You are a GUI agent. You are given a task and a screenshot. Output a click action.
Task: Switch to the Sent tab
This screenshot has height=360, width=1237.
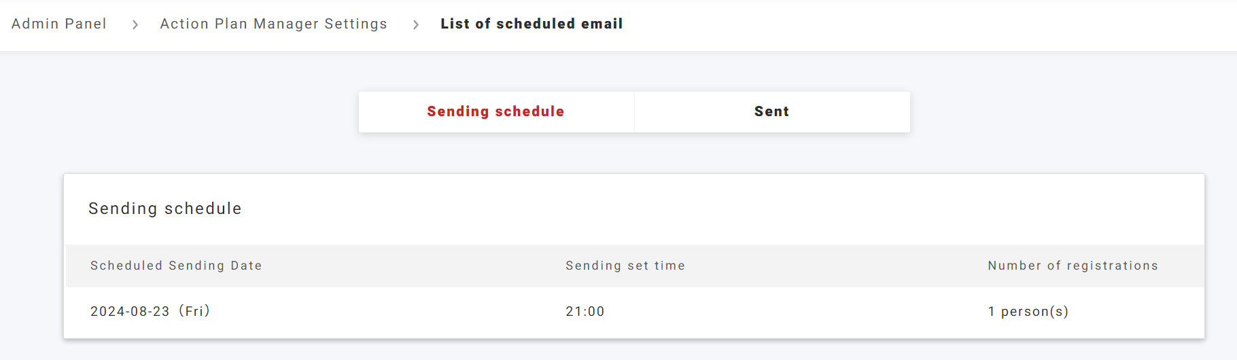(x=771, y=111)
